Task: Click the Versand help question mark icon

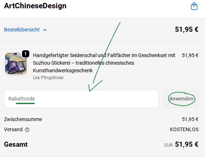Action: click(27, 130)
